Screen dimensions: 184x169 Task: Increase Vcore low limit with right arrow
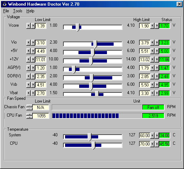(x=33, y=26)
